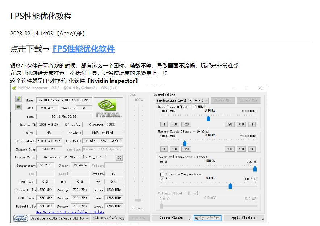Click the Hide Overclocking button

(x=108, y=218)
